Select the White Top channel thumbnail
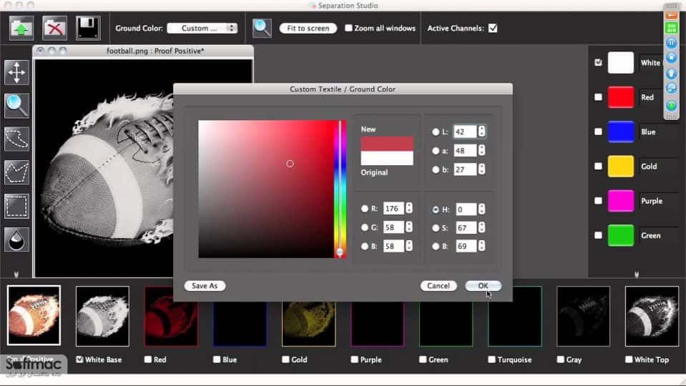The height and width of the screenshot is (386, 686). (652, 316)
